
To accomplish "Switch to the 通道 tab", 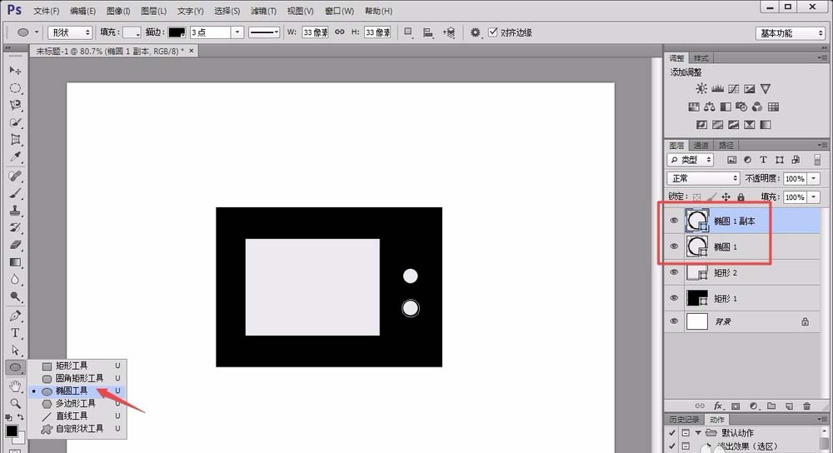I will [x=701, y=145].
